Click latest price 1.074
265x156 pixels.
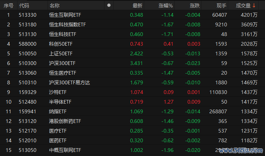(136, 92)
